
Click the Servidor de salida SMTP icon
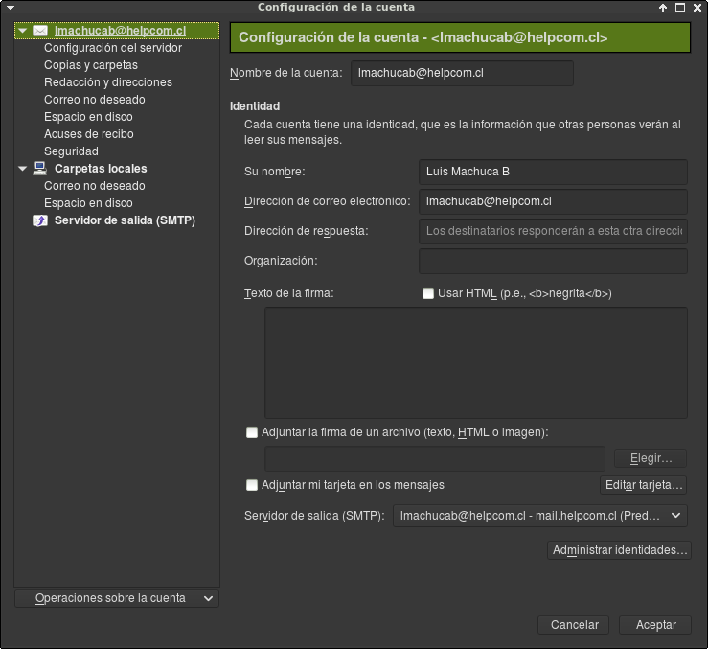point(40,220)
